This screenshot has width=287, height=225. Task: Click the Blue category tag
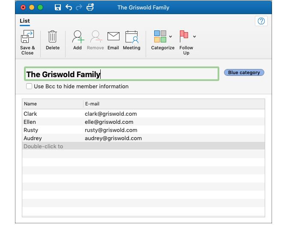(x=244, y=73)
